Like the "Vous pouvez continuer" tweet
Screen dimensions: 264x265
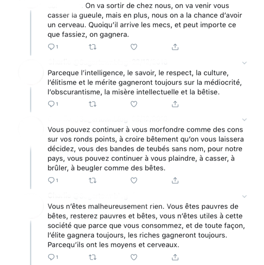point(134,180)
